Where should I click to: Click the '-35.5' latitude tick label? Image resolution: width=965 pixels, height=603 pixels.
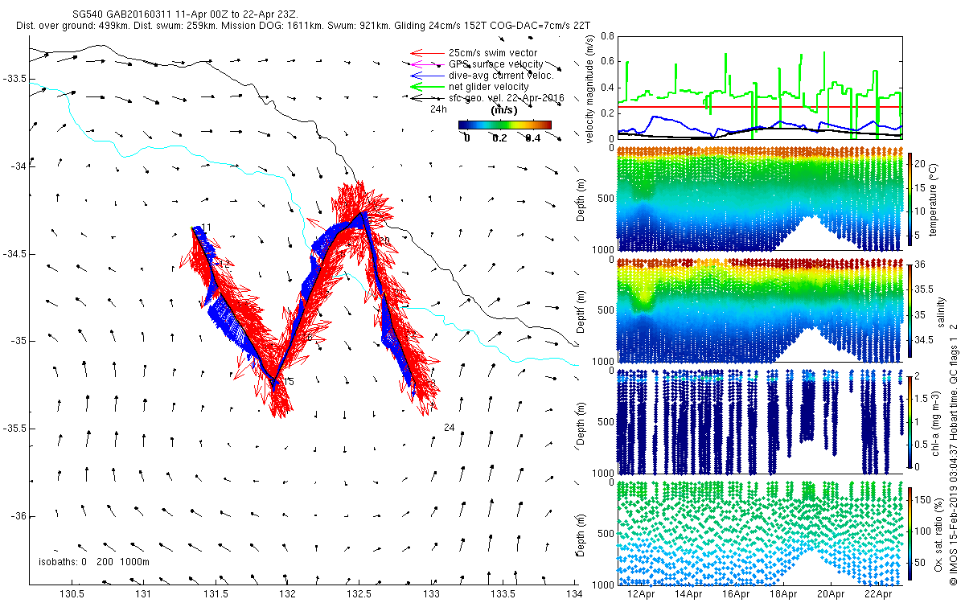14,429
